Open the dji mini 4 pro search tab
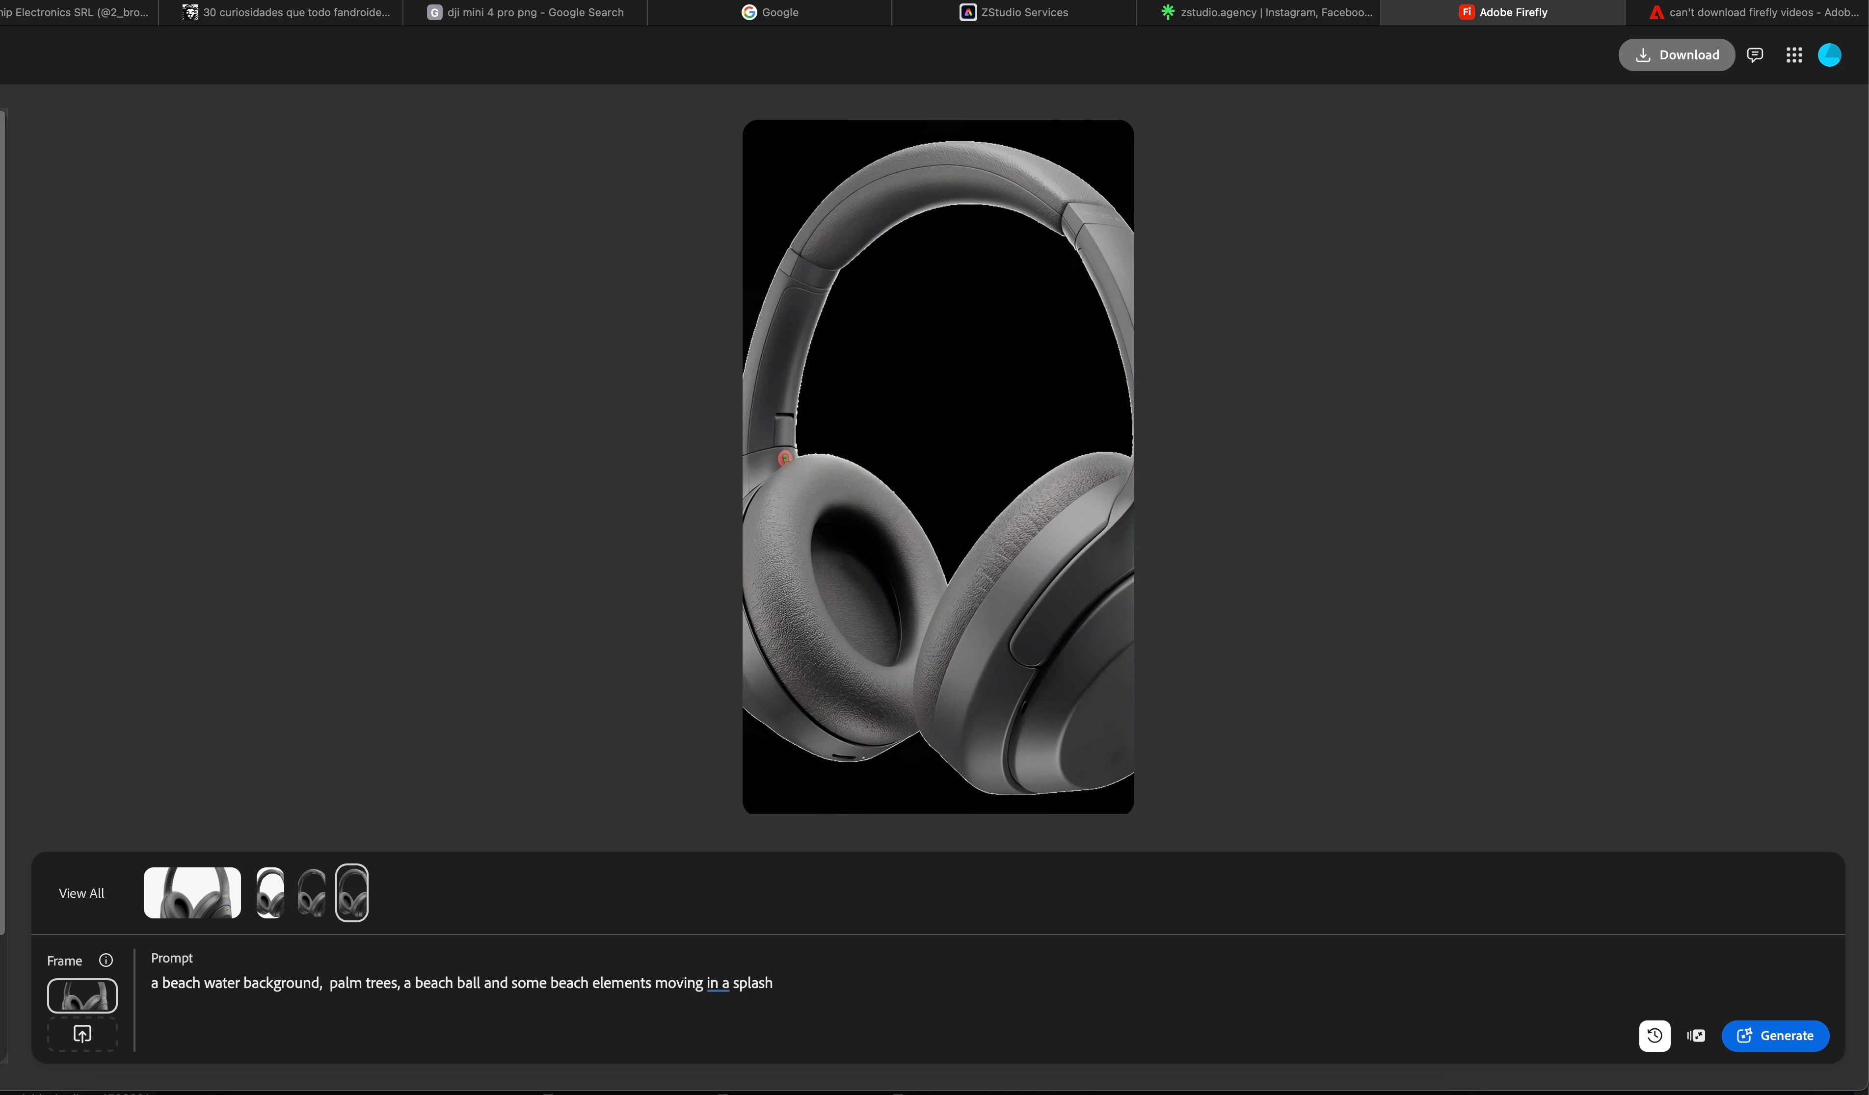The width and height of the screenshot is (1869, 1095). click(525, 13)
